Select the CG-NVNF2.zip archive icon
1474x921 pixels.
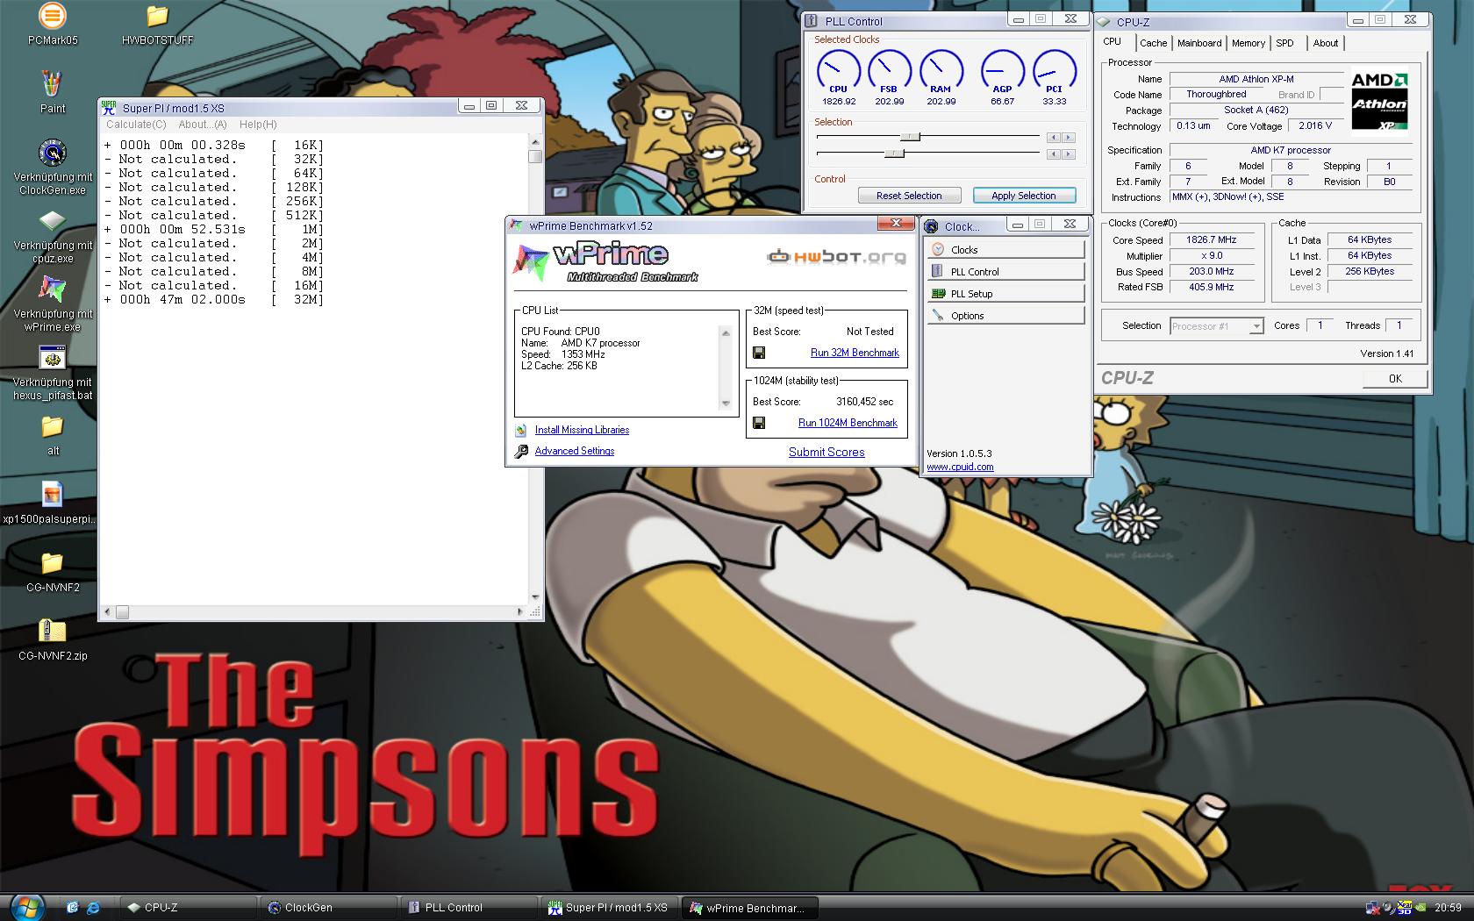(x=53, y=631)
